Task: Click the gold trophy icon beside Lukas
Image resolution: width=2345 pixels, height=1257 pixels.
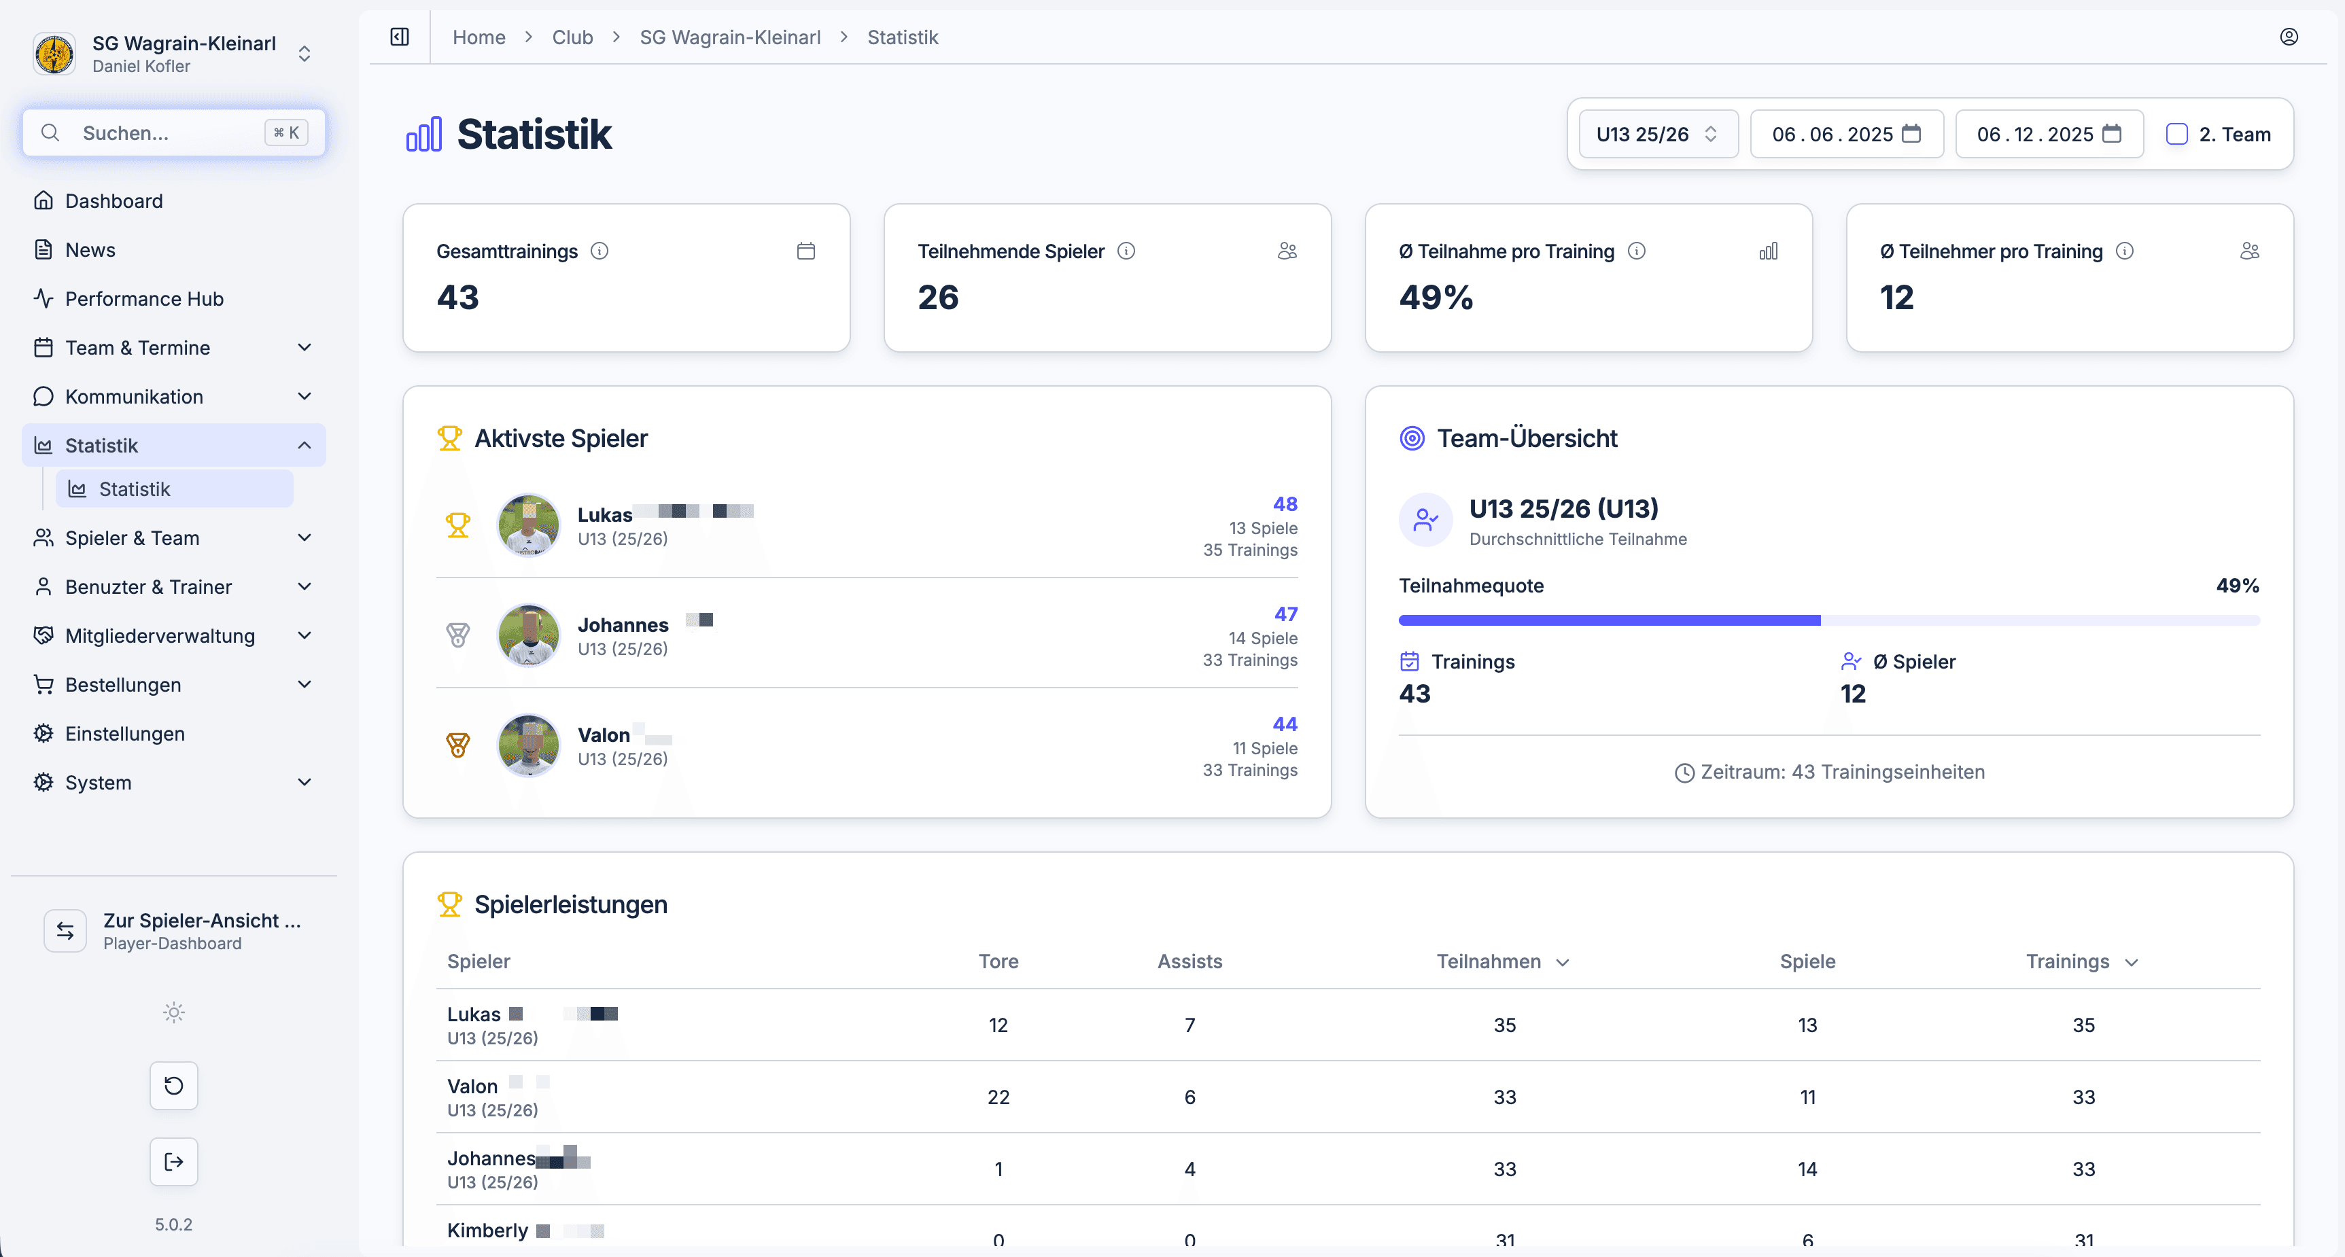Action: click(458, 526)
